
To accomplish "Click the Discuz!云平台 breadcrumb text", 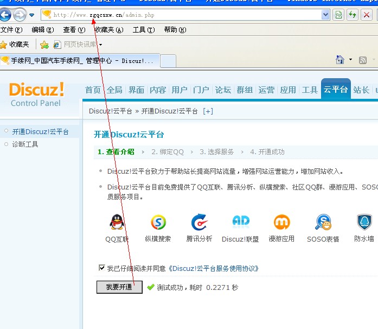I will click(111, 111).
